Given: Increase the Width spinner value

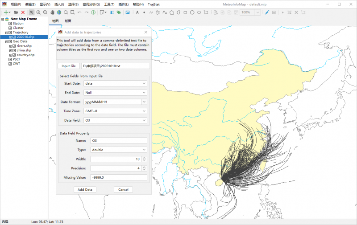Looking at the screenshot, I should click(x=144, y=157).
